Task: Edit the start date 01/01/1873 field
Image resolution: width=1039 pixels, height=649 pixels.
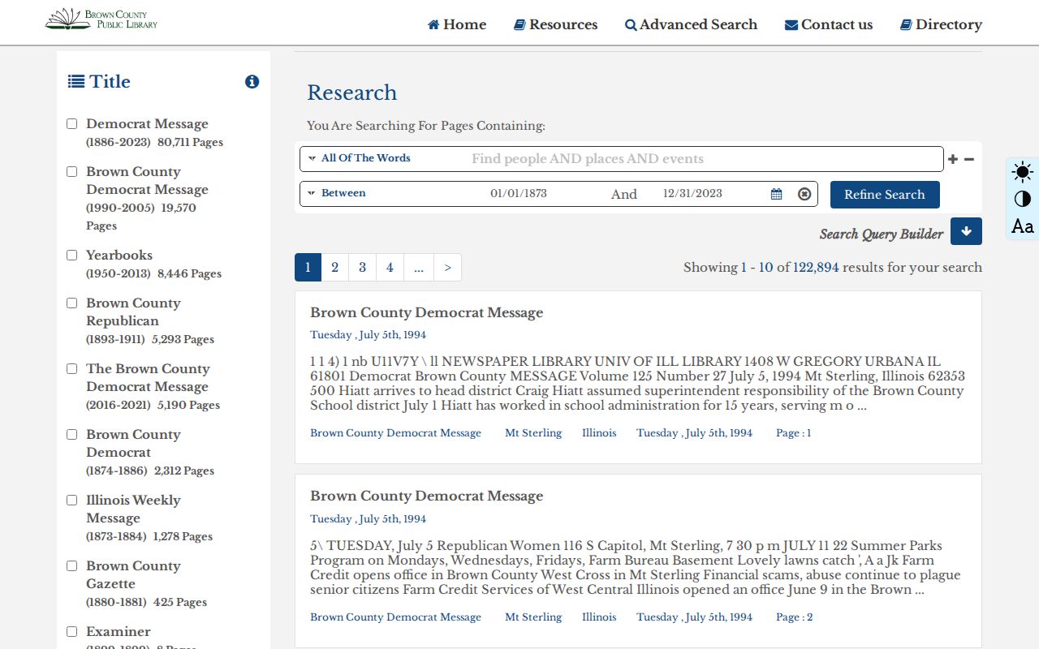Action: [519, 194]
